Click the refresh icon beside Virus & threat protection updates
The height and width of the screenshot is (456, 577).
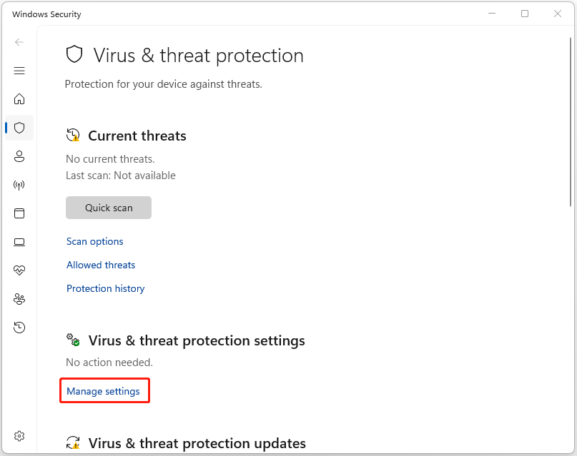pyautogui.click(x=72, y=442)
